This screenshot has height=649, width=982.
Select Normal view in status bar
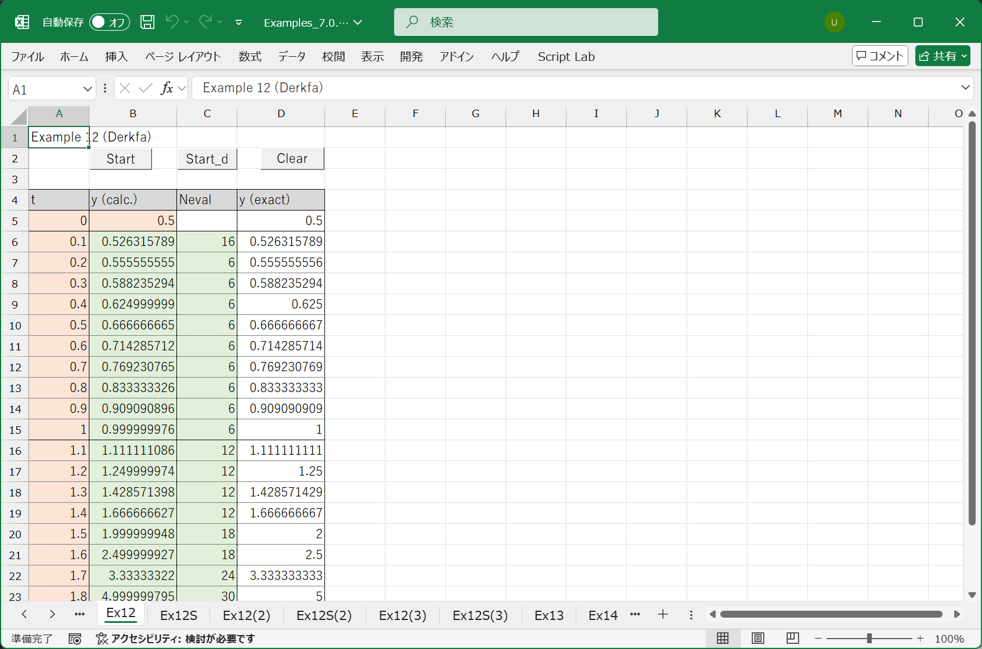[x=723, y=639]
